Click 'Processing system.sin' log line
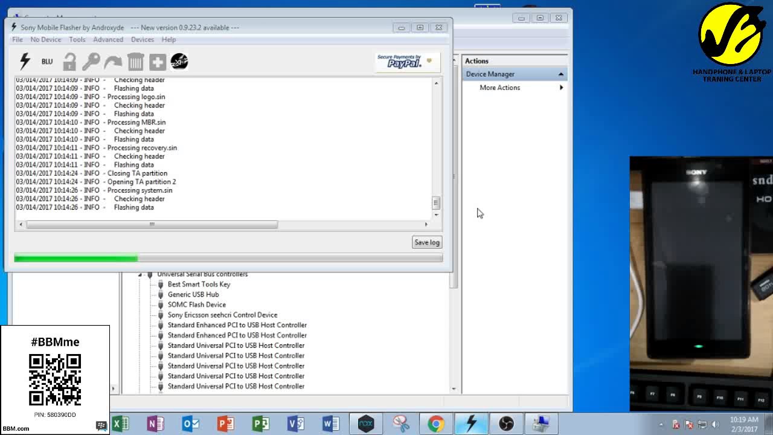The image size is (773, 435). point(140,190)
